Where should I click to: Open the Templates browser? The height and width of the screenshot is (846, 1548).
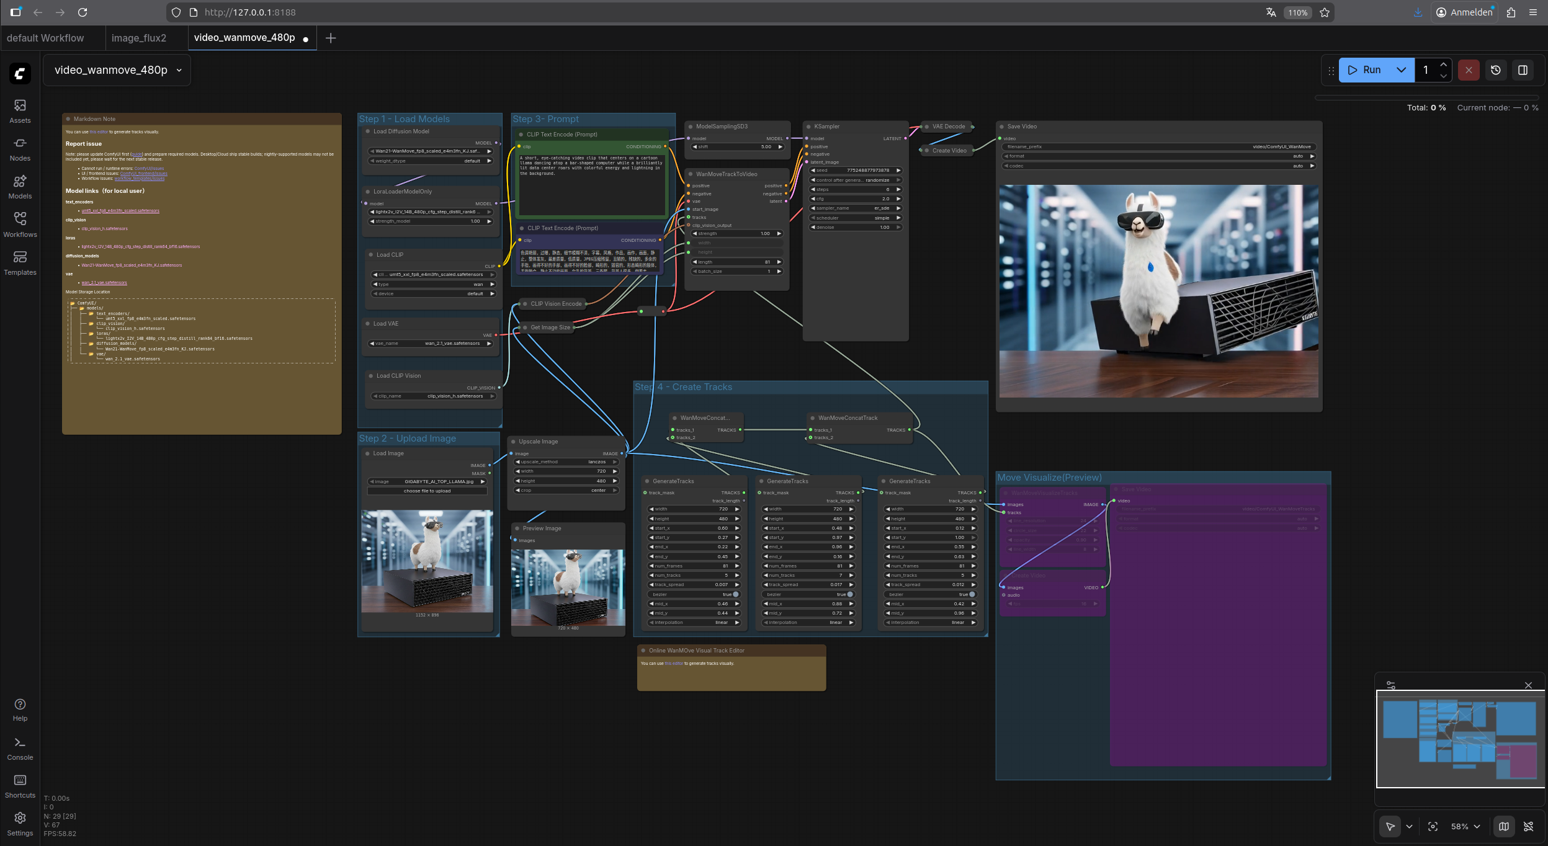click(20, 263)
